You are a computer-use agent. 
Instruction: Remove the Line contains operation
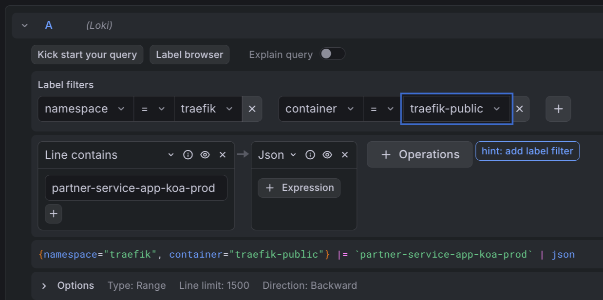[223, 155]
